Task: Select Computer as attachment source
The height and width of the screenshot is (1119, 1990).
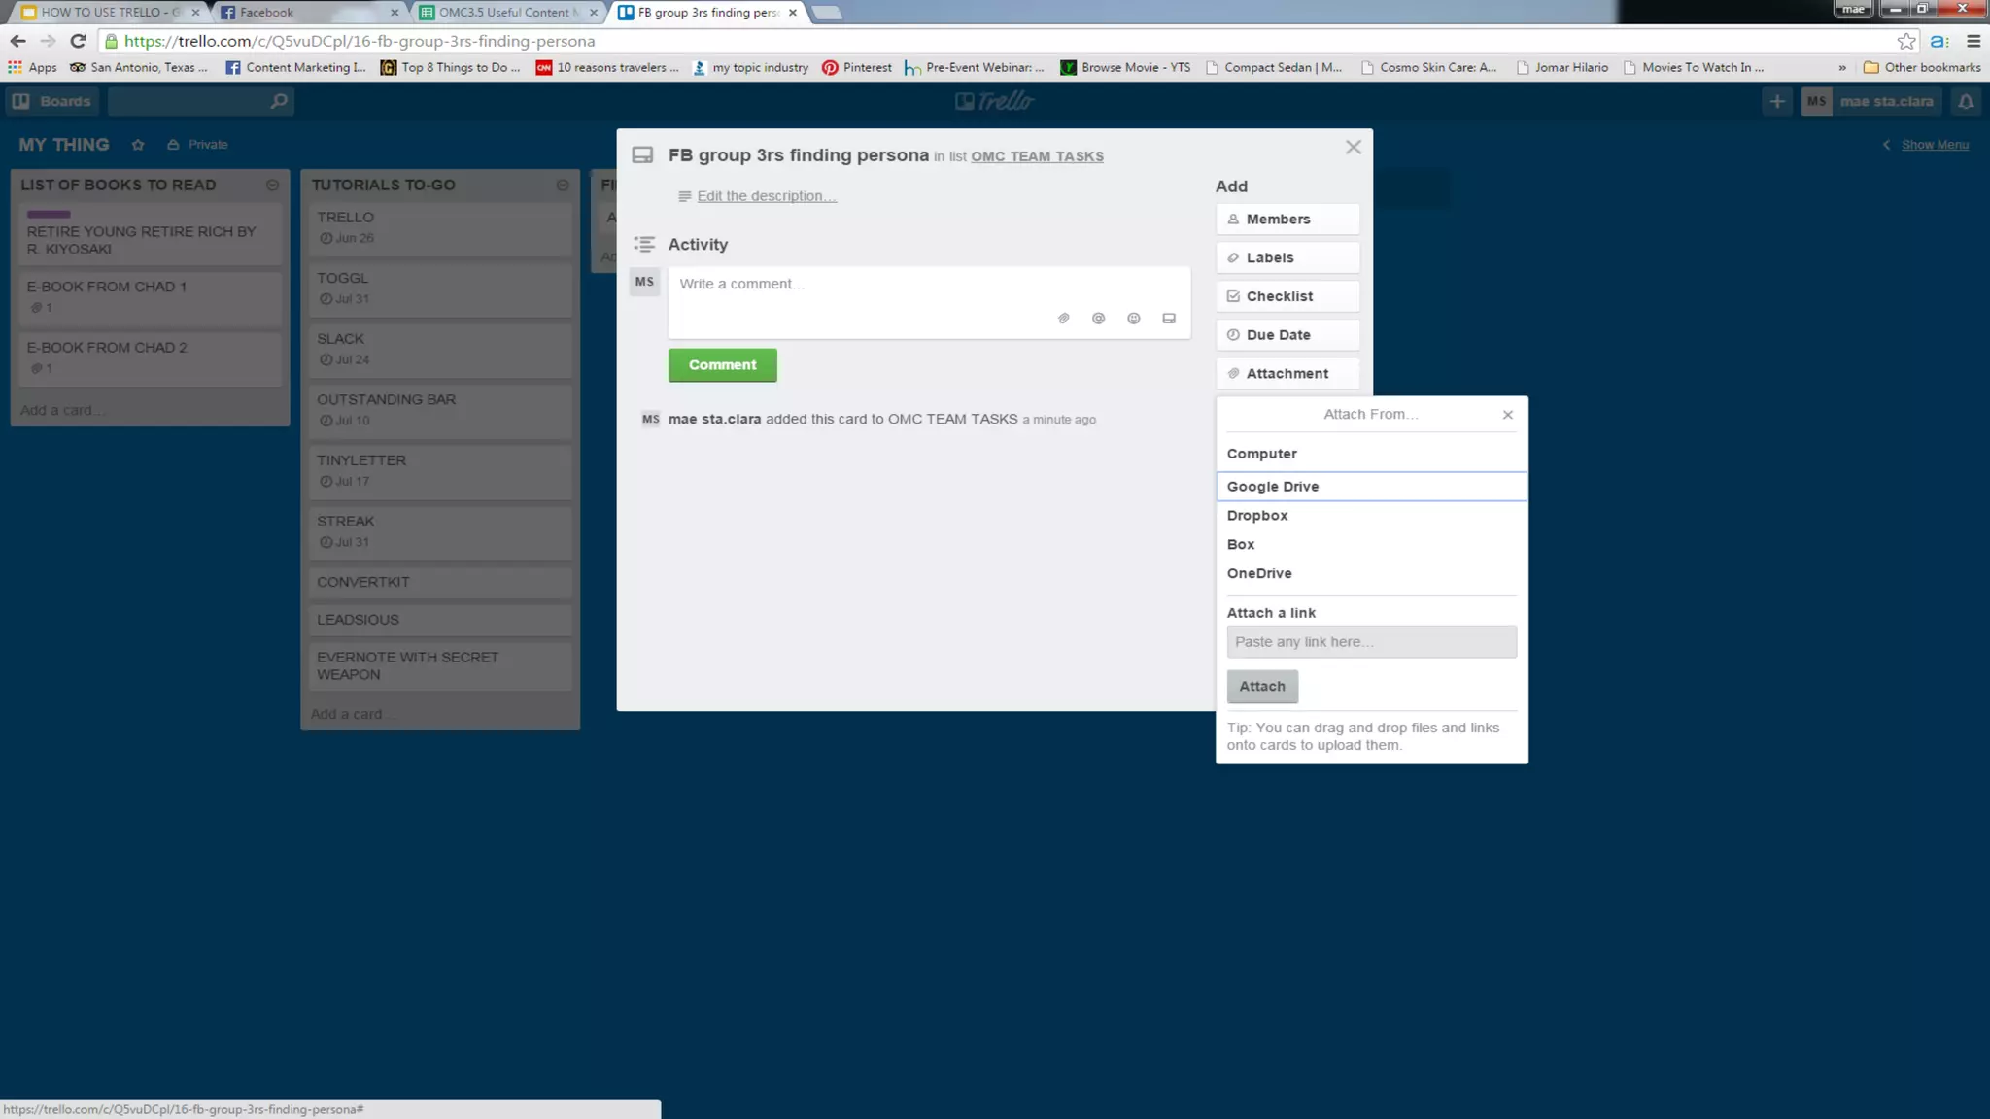Action: pos(1261,454)
